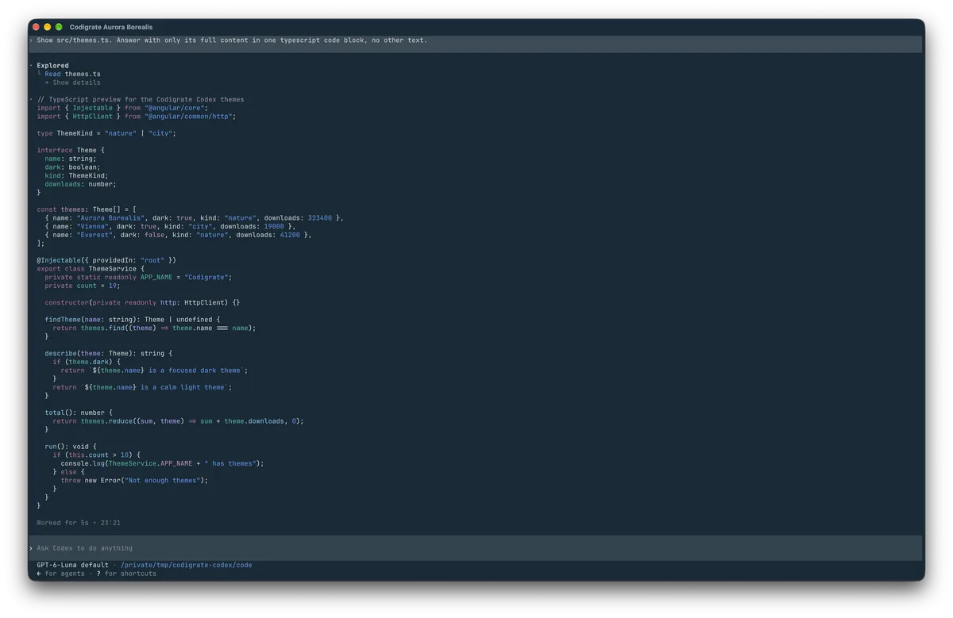
Task: Click the 'if (this.count > 10) {' line
Action: (x=96, y=455)
